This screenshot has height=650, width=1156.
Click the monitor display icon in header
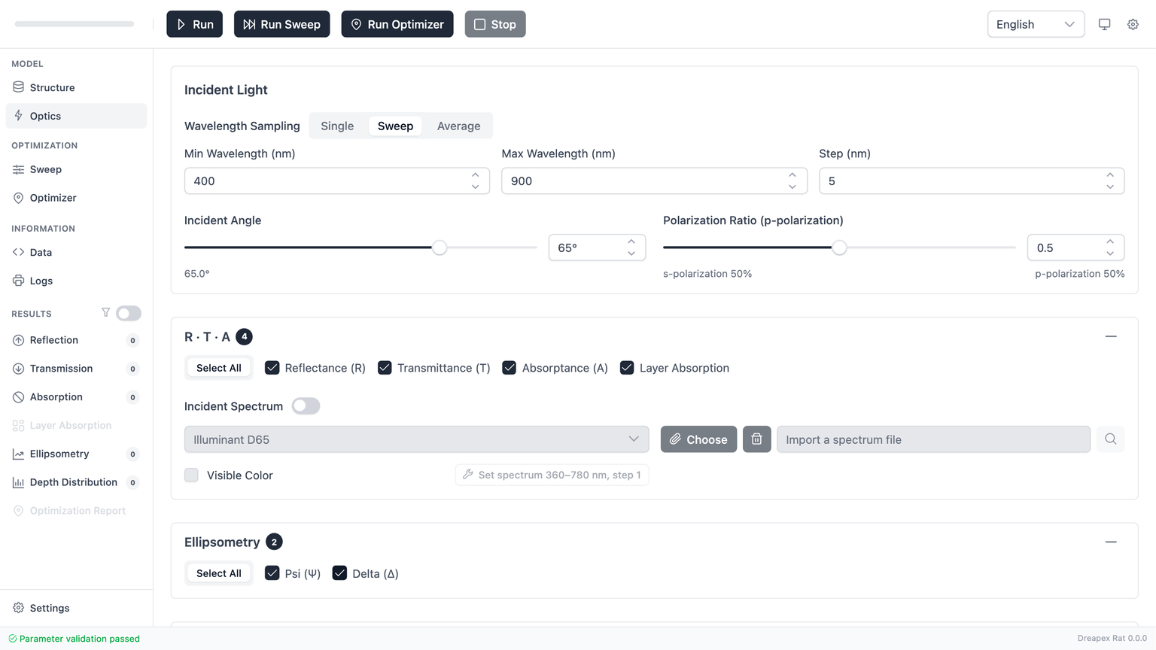tap(1104, 24)
